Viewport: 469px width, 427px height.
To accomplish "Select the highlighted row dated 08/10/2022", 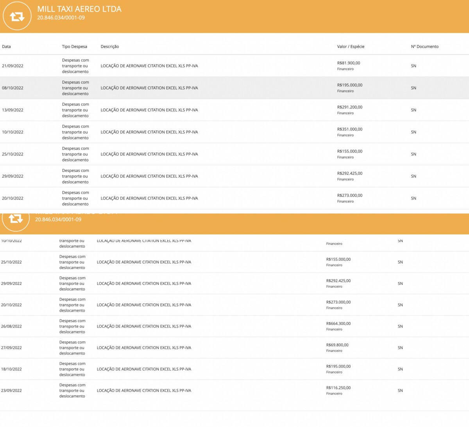I will click(x=13, y=88).
